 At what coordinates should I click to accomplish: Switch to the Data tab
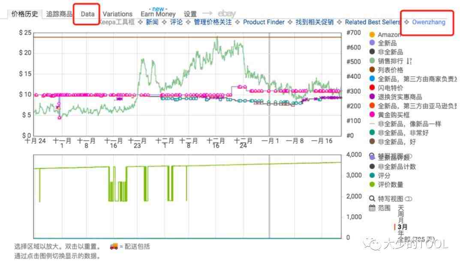[x=87, y=14]
